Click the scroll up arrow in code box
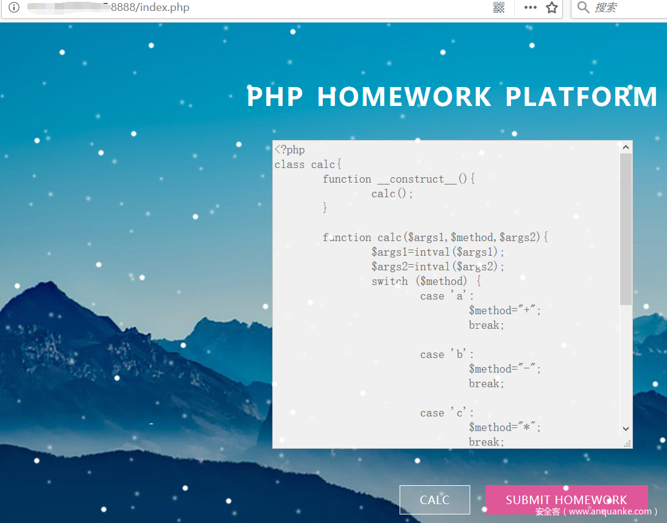Viewport: 667px width, 523px height. [626, 147]
